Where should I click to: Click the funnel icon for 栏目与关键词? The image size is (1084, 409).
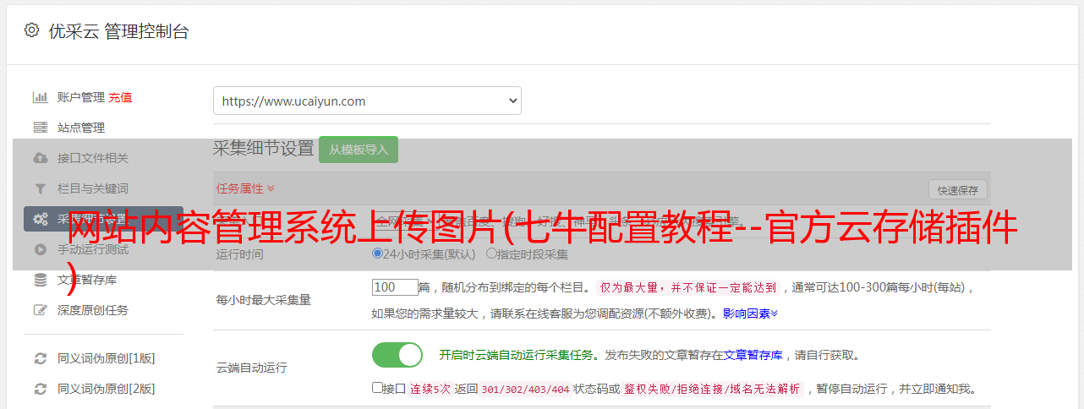(x=40, y=188)
